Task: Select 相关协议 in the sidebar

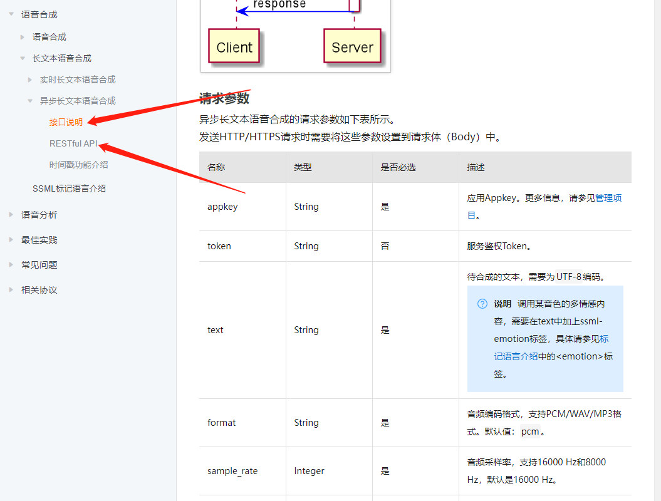Action: tap(39, 290)
